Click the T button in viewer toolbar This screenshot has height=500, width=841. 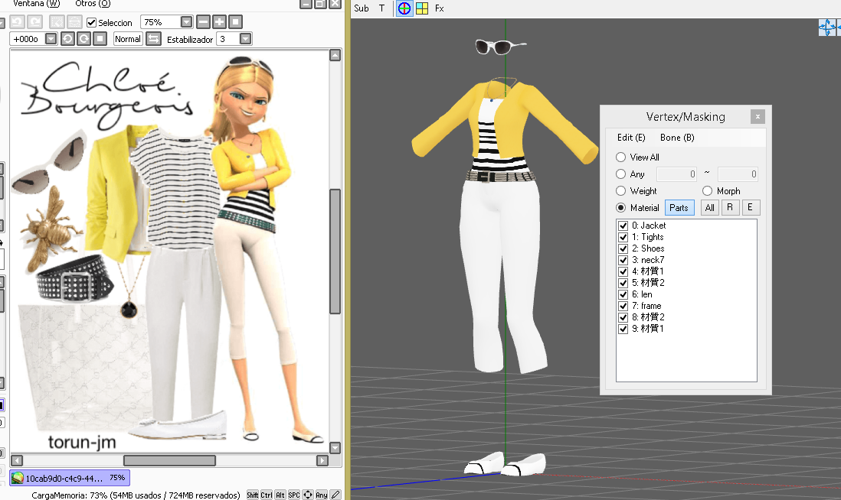pos(382,8)
